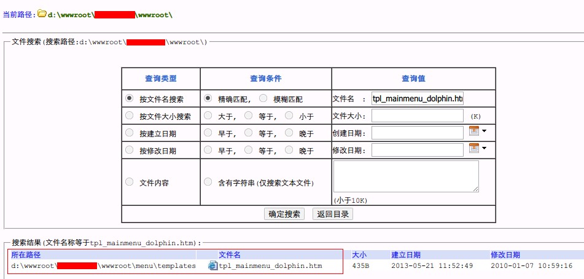Click the folder icon beside current path
This screenshot has width=584, height=279.
42,13
